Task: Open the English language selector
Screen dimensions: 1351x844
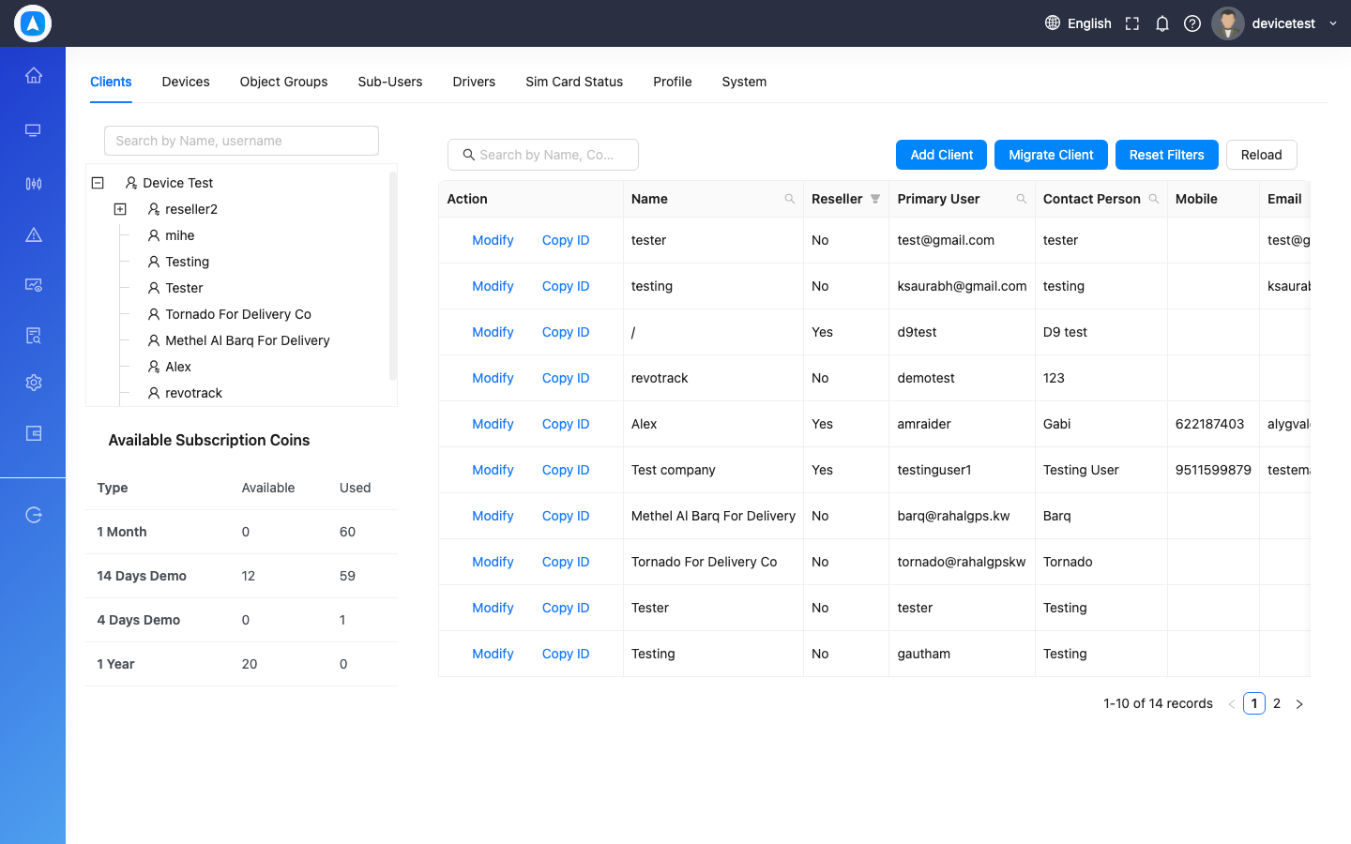Action: coord(1078,23)
